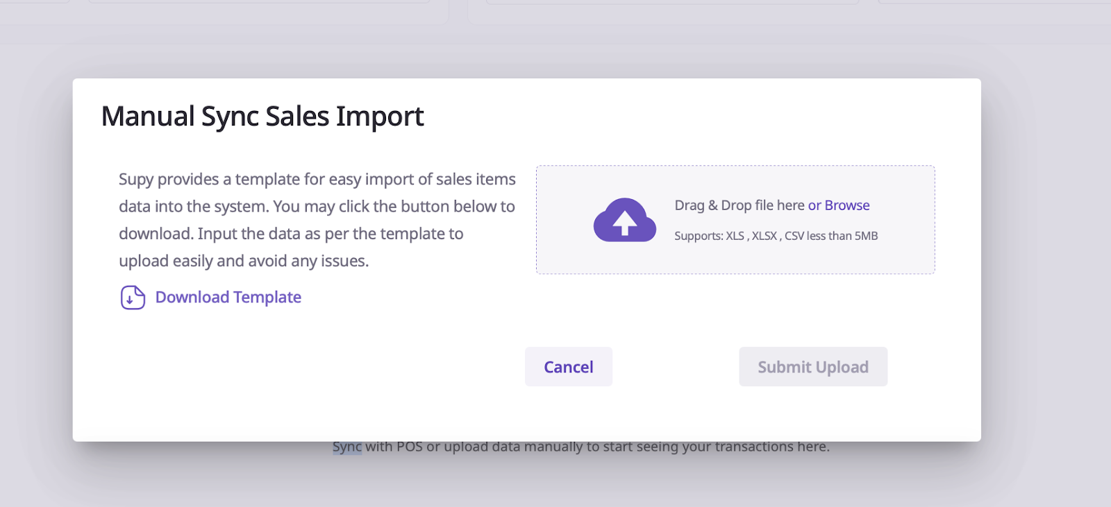This screenshot has height=507, width=1111.
Task: Click the 'Supports:' label in the upload area
Action: coord(699,236)
